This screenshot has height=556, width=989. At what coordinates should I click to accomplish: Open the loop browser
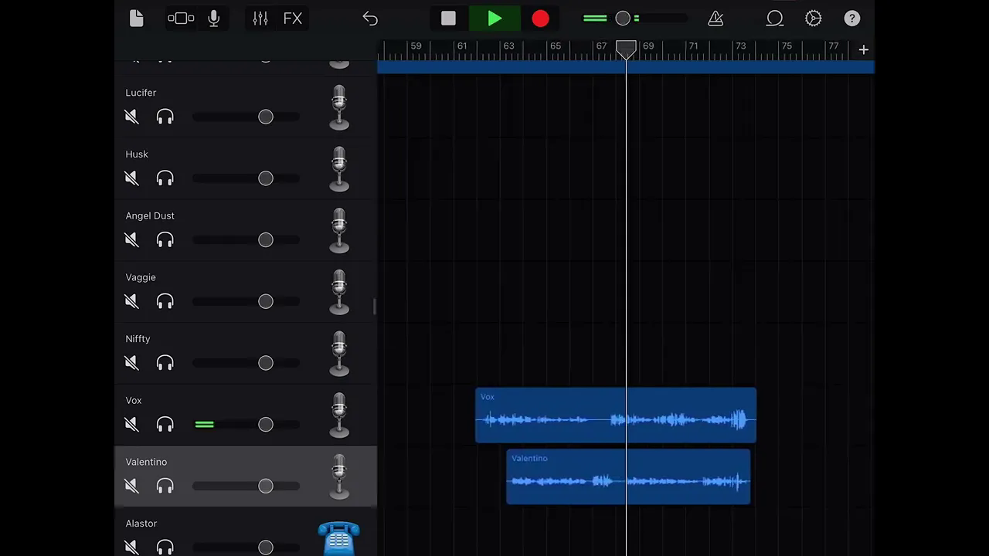(x=774, y=19)
